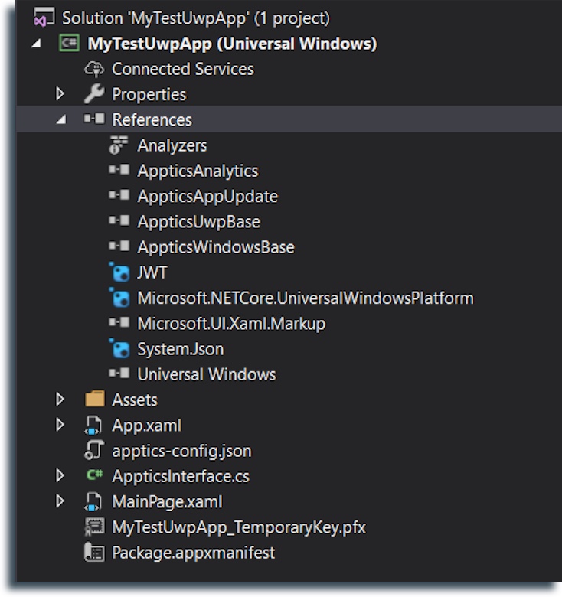The width and height of the screenshot is (562, 597).
Task: Select the AppticsAnalytics reference
Action: [x=198, y=171]
